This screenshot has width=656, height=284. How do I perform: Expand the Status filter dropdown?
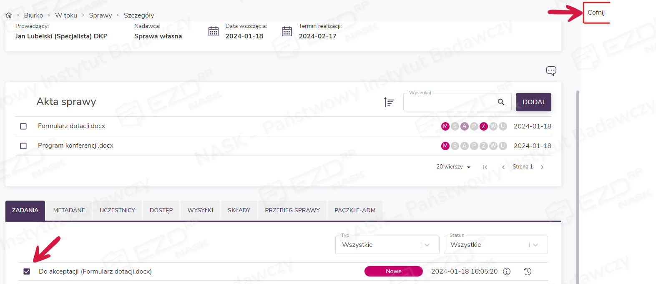point(535,245)
